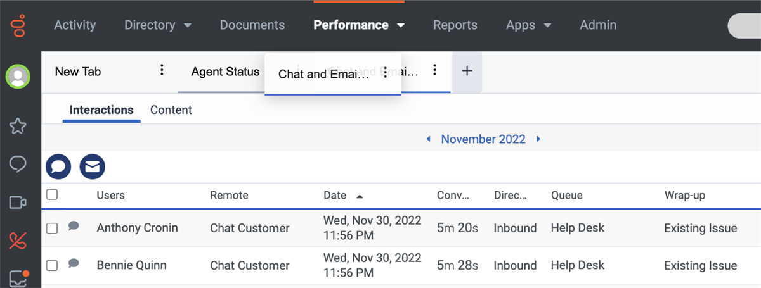The width and height of the screenshot is (761, 288).
Task: Expand the Directory menu dropdown
Action: 188,26
